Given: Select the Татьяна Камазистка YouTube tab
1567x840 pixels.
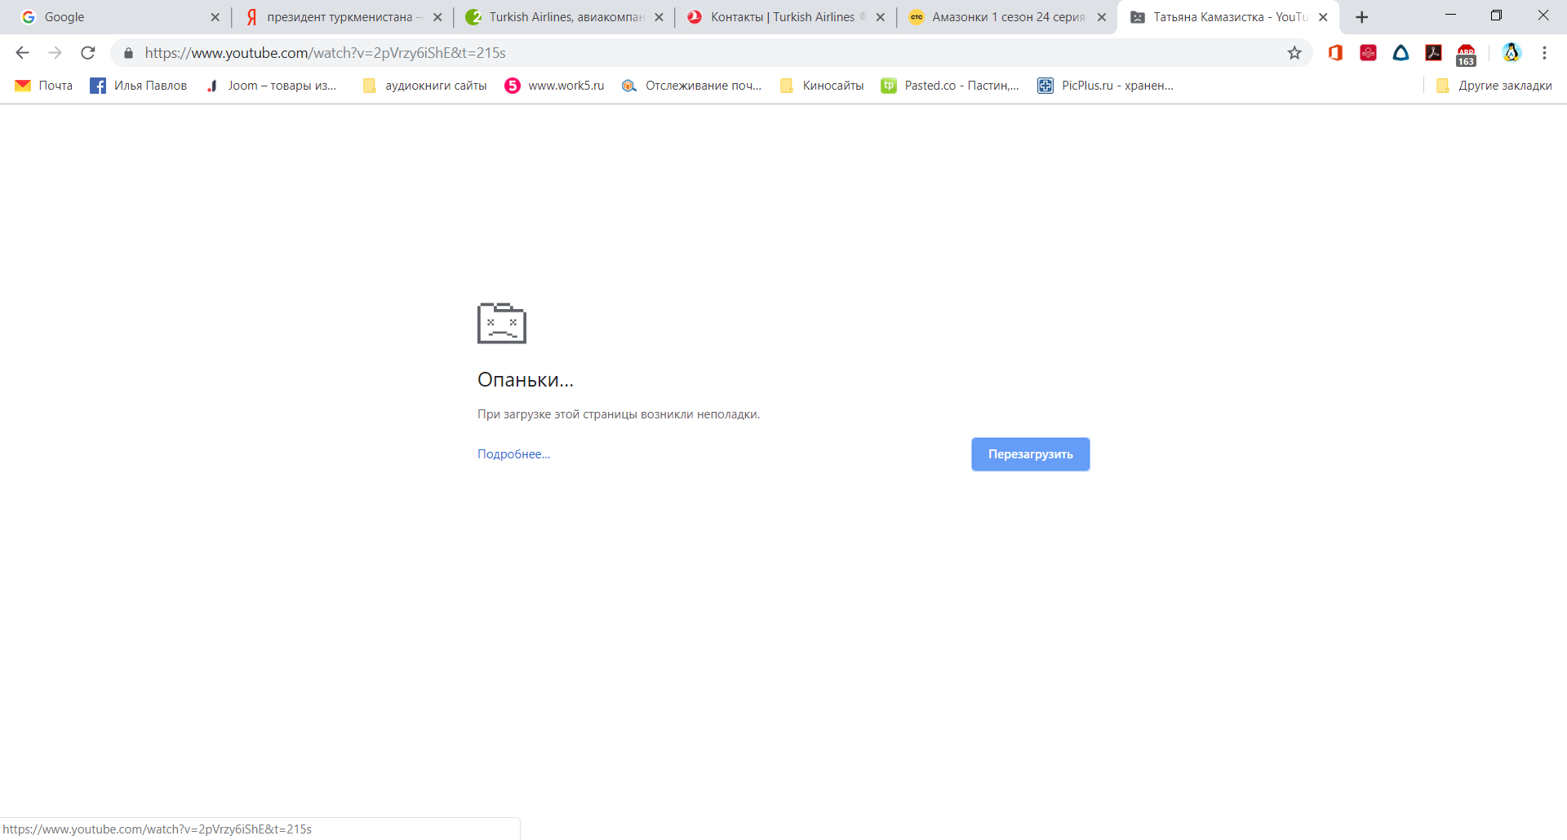Looking at the screenshot, I should 1227,17.
